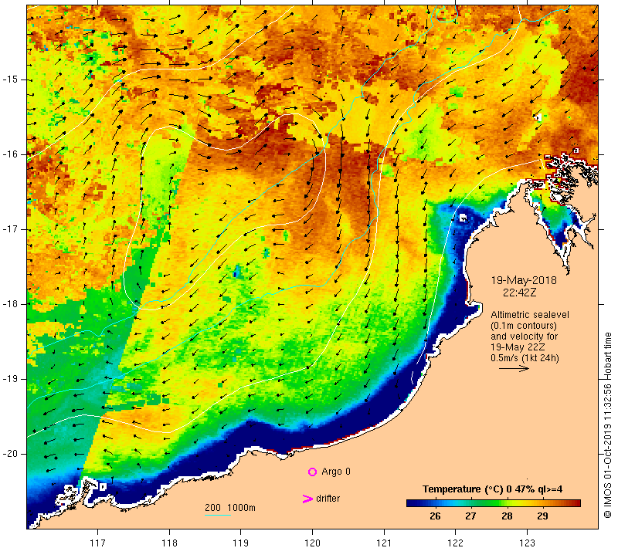Click the cyan 200m depth contour legend line
618x548 pixels.
218,515
